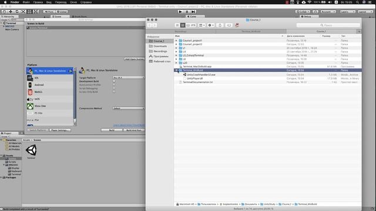Open Unity Layers dropdown

click(348, 12)
